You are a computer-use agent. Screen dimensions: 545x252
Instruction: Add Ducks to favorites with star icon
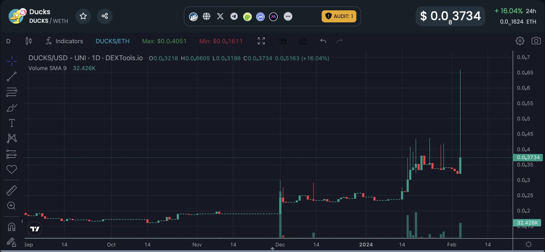tap(83, 16)
